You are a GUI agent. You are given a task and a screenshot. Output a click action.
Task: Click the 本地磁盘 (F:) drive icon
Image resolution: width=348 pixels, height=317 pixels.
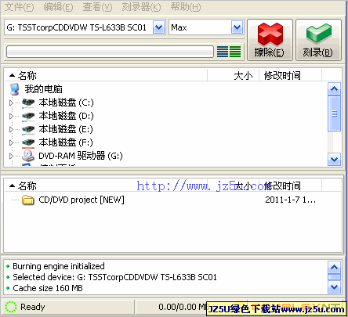28,142
